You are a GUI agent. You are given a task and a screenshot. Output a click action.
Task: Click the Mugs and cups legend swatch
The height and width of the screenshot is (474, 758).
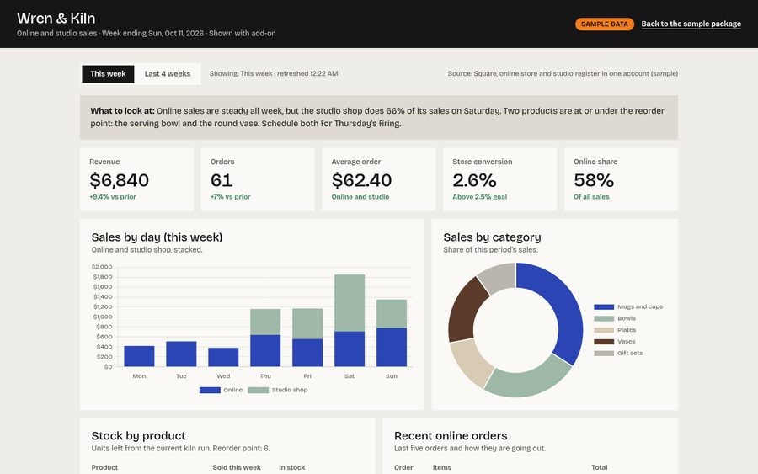click(x=604, y=306)
